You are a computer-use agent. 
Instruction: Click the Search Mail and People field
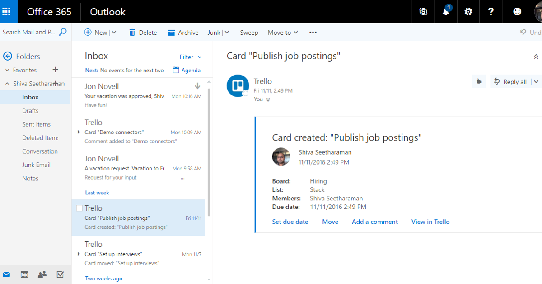[x=29, y=32]
